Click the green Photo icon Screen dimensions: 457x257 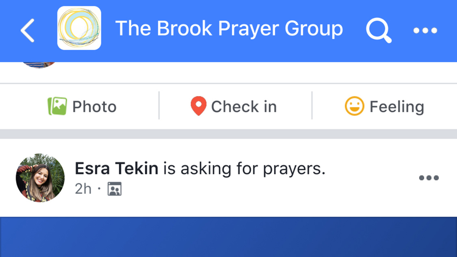click(57, 106)
